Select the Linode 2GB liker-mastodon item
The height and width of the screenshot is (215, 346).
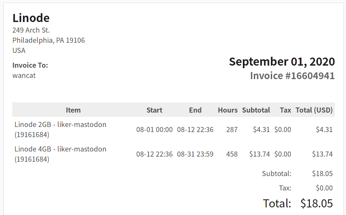[x=60, y=130]
